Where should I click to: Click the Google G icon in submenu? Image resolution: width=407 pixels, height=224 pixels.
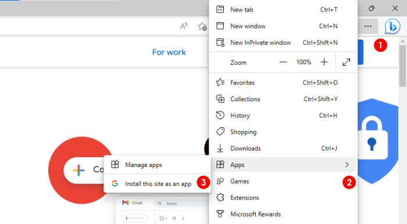point(115,183)
